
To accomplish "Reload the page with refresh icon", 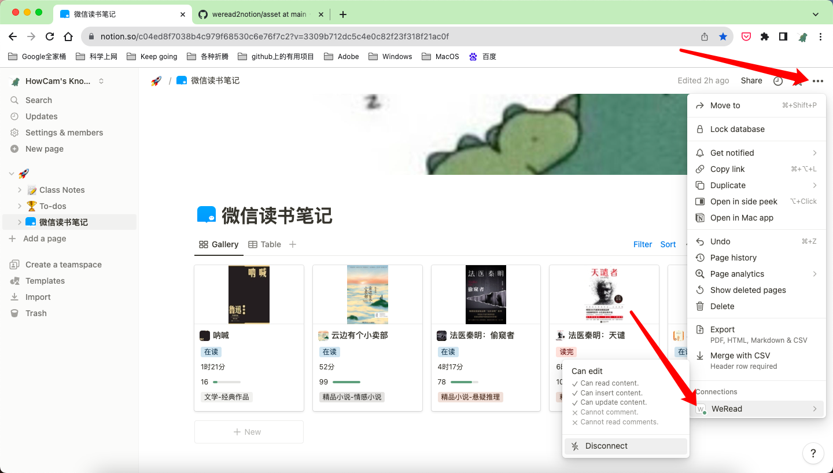I will 50,36.
